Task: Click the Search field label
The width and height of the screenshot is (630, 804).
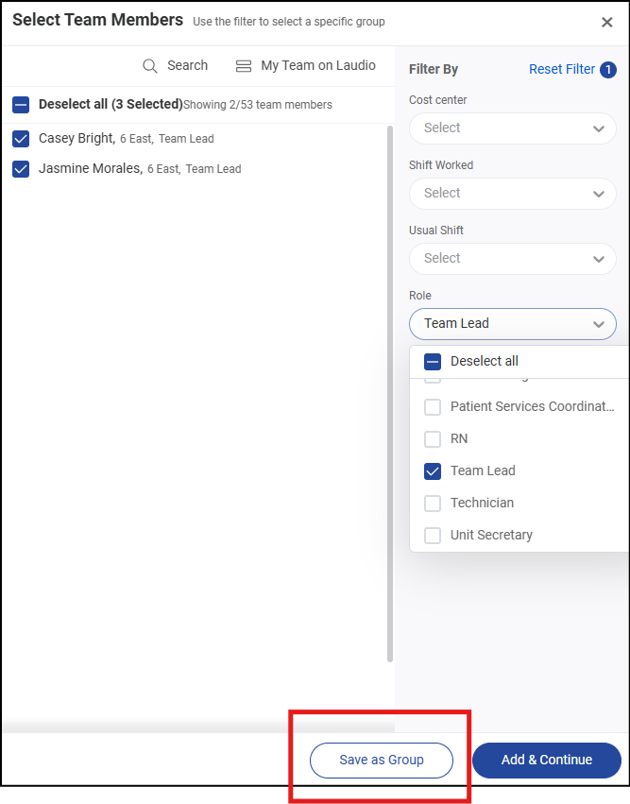Action: tap(188, 65)
